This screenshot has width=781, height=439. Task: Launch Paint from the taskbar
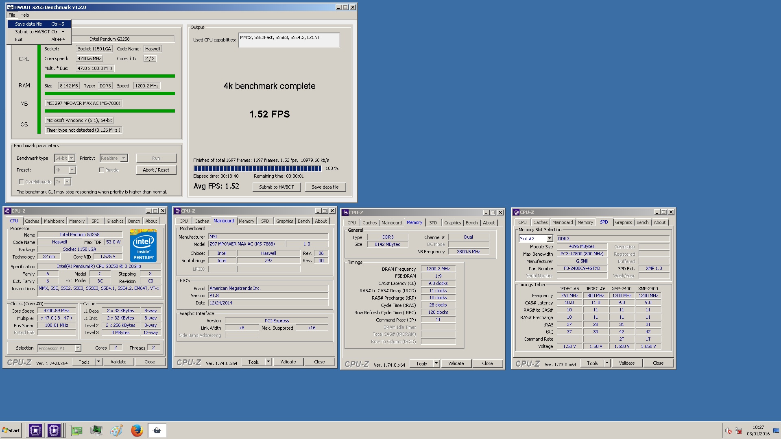pyautogui.click(x=116, y=430)
